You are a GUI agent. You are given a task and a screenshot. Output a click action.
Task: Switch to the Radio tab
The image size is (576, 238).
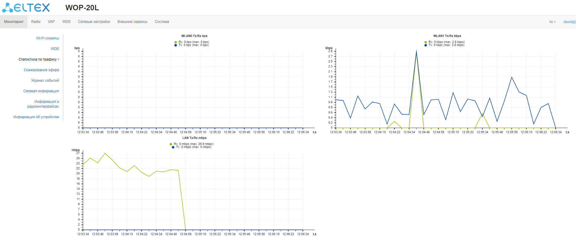click(36, 22)
